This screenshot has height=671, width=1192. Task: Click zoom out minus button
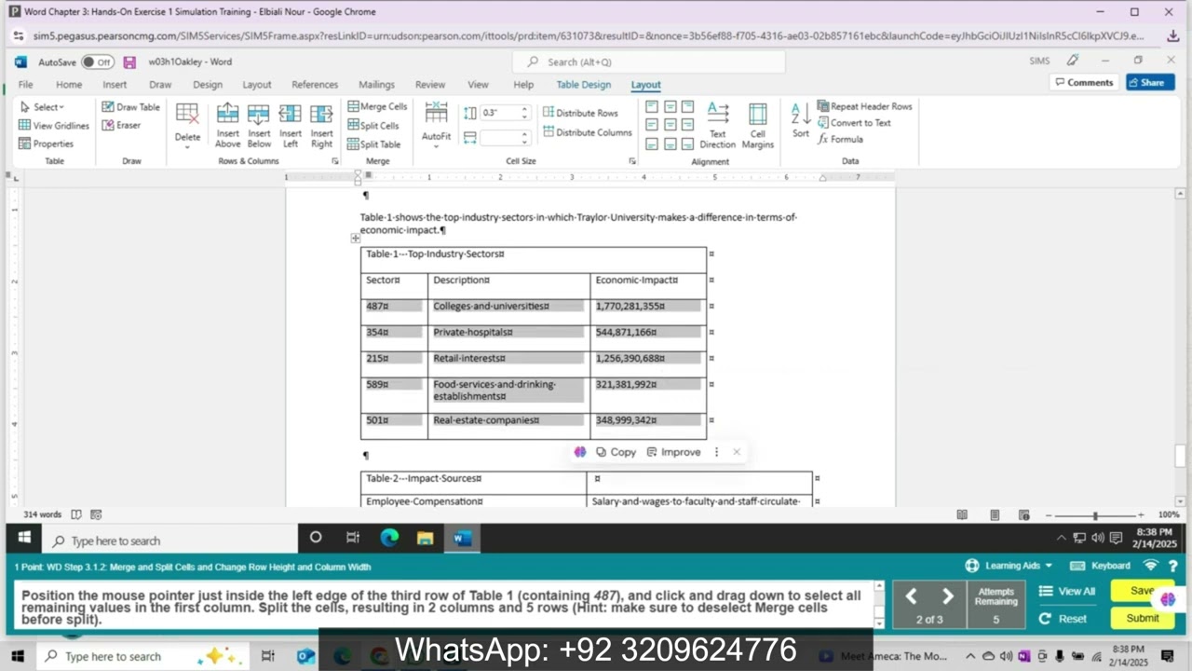(1048, 515)
